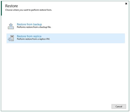Dismiss the dialog using the Cancel button

[x=119, y=107]
